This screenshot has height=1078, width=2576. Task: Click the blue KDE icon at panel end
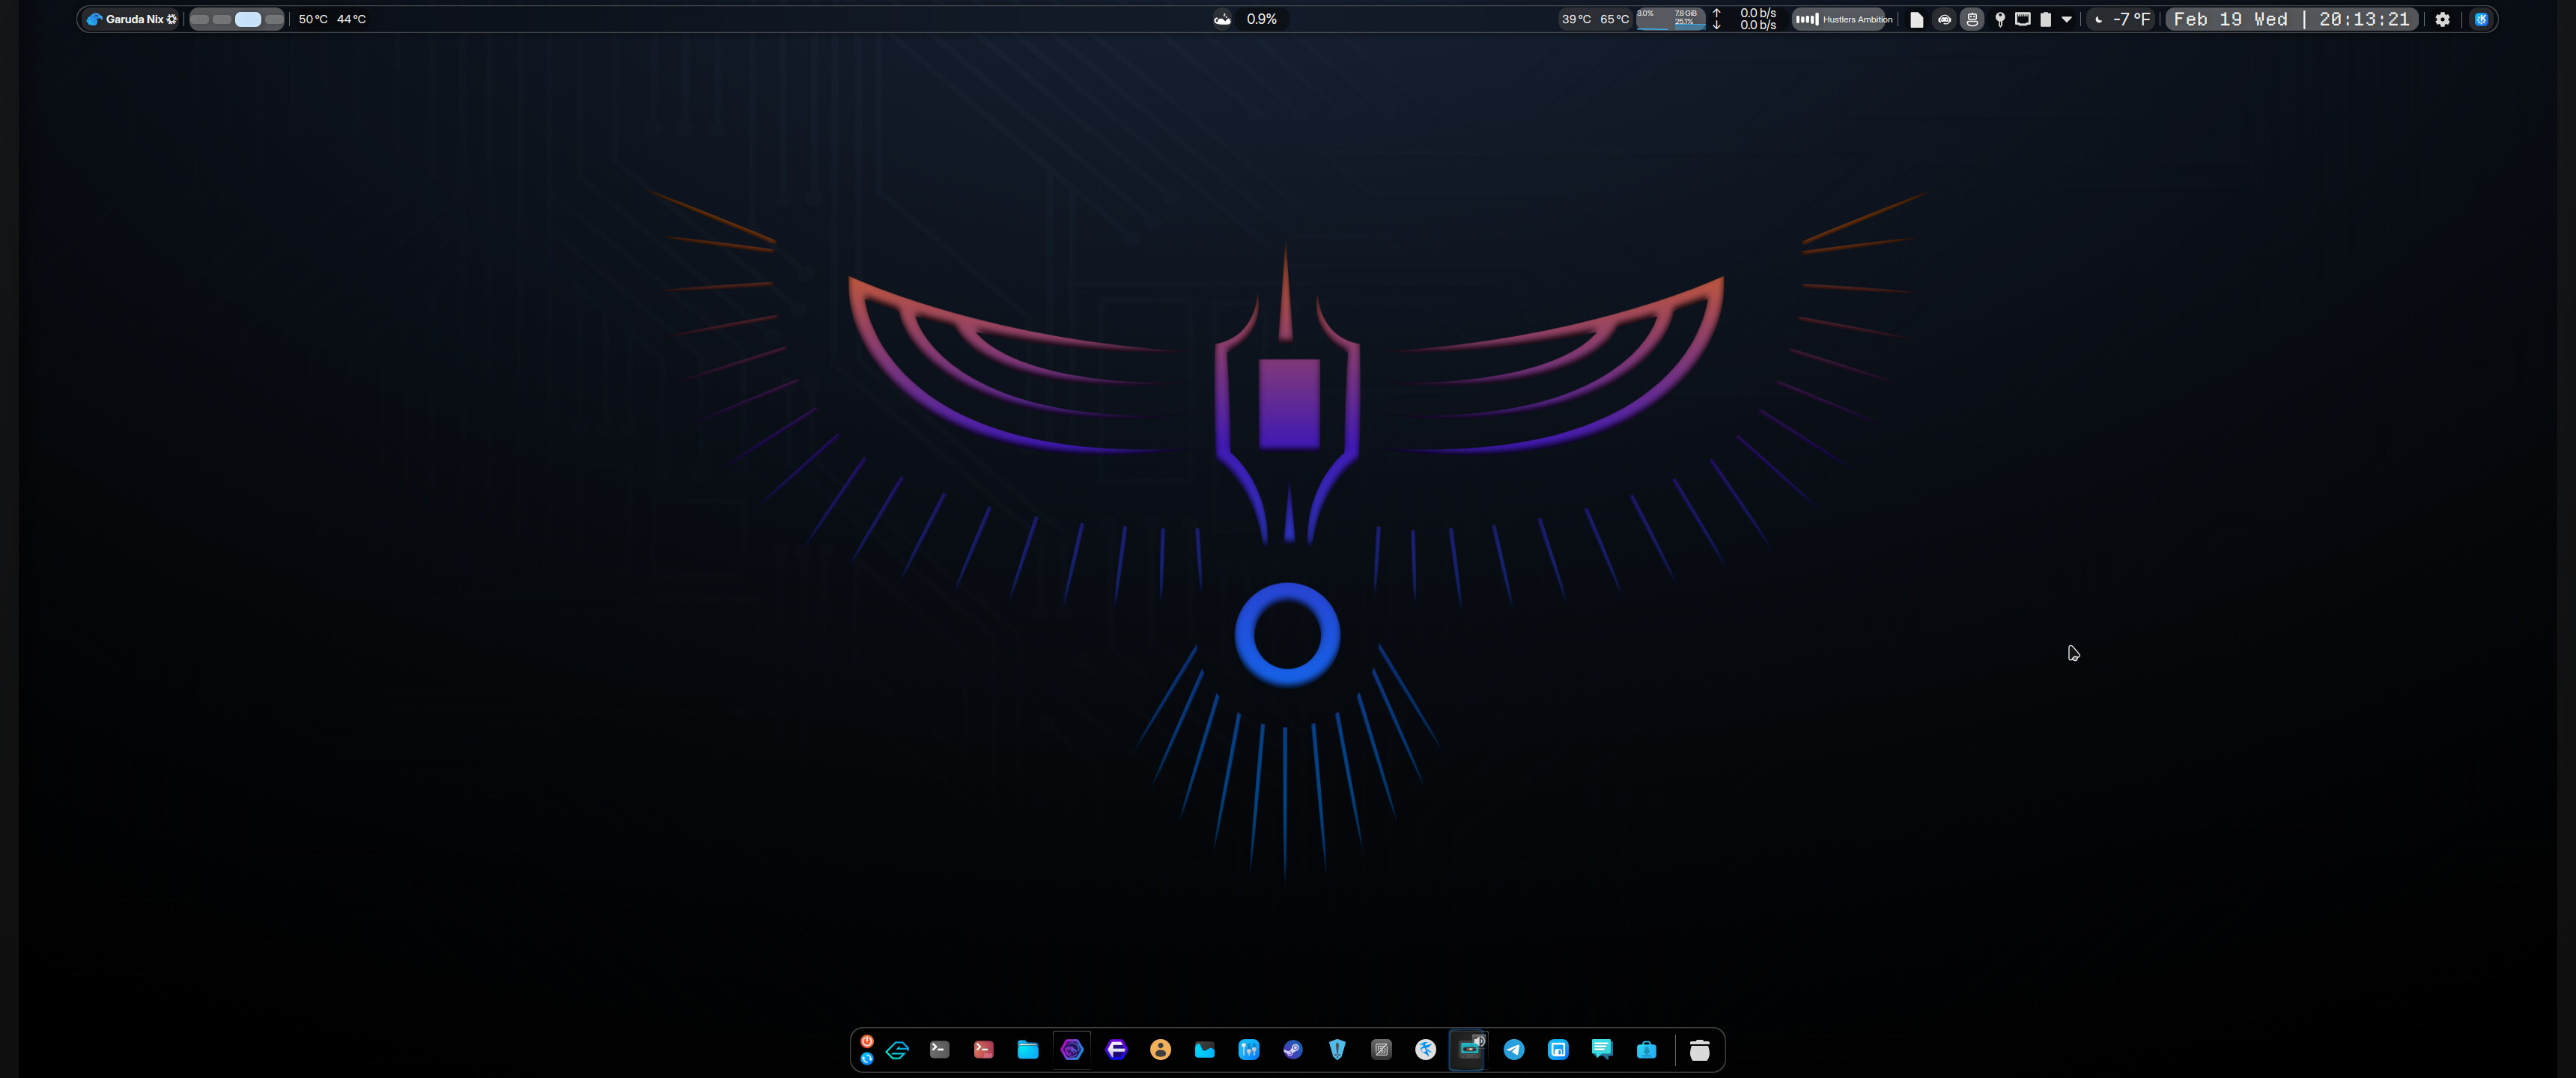coord(2481,19)
